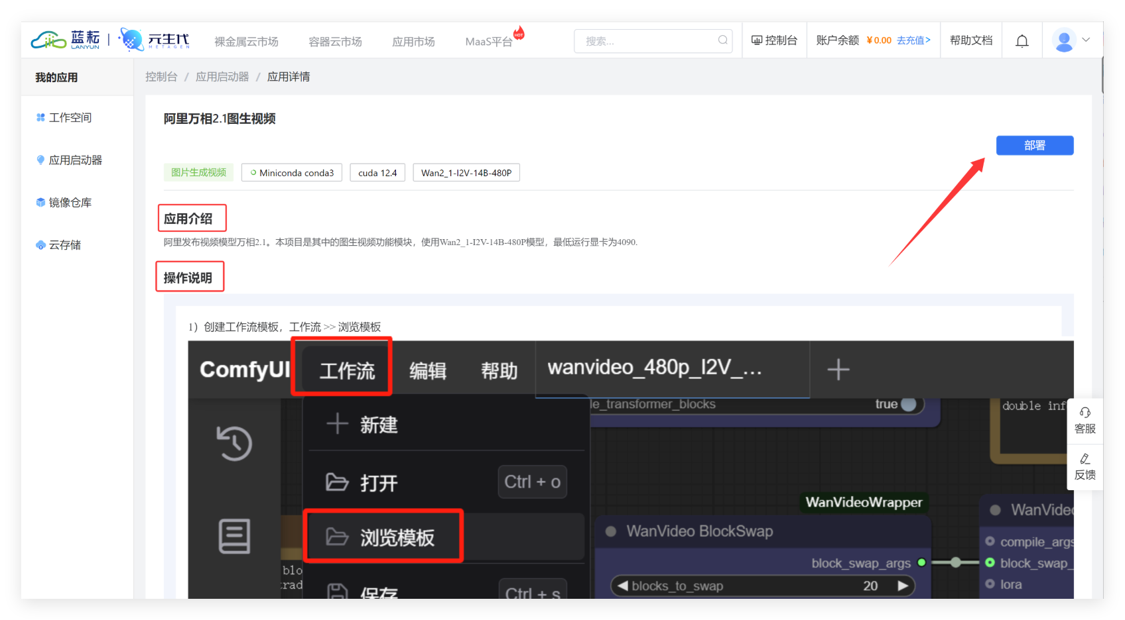Click the user avatar icon

[1064, 40]
